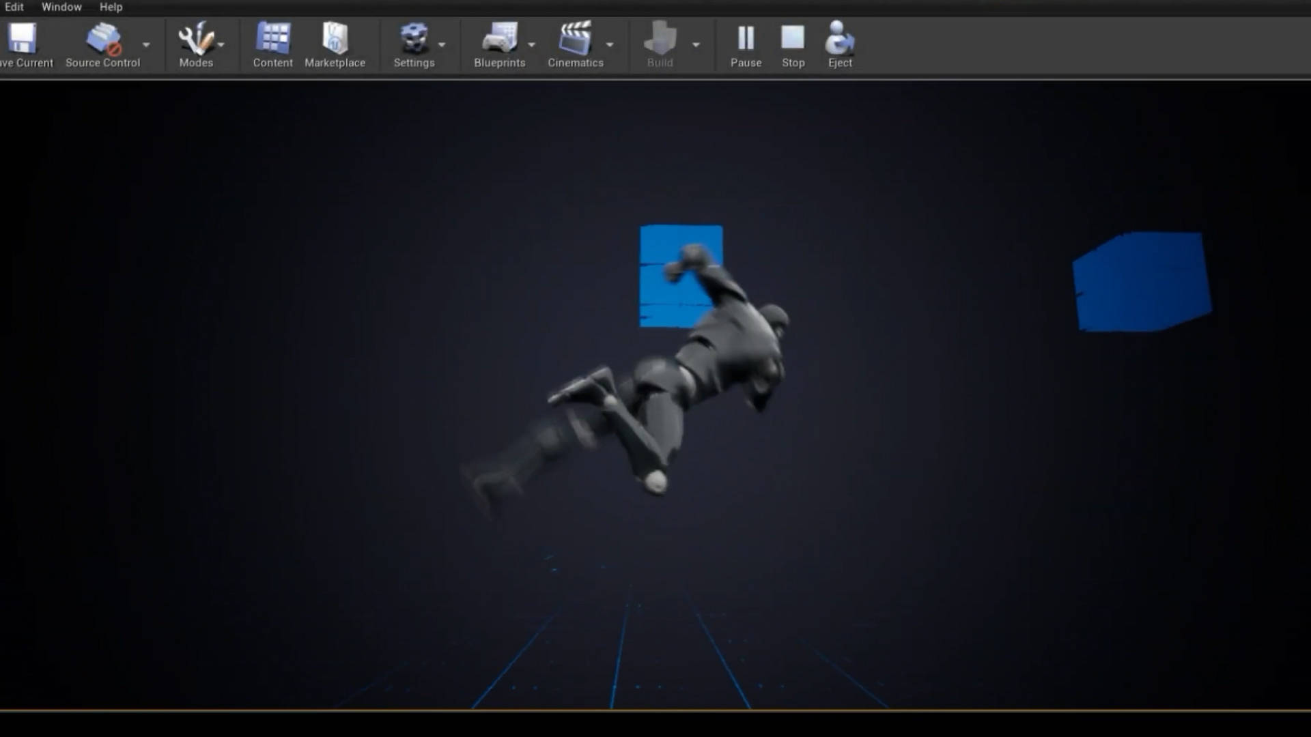Launch the Marketplace icon
Image resolution: width=1311 pixels, height=737 pixels.
click(335, 38)
